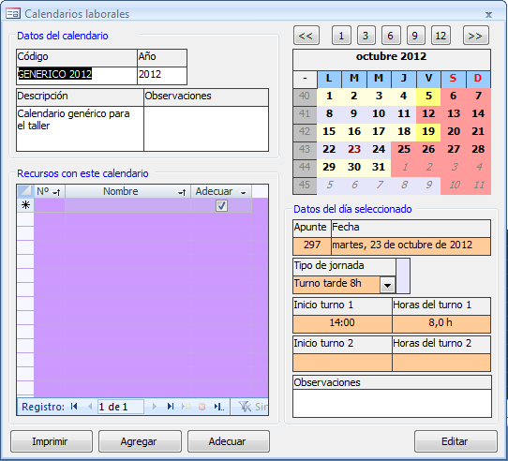508x461 pixels.
Task: Select October 12 in the calendar
Action: (x=428, y=113)
